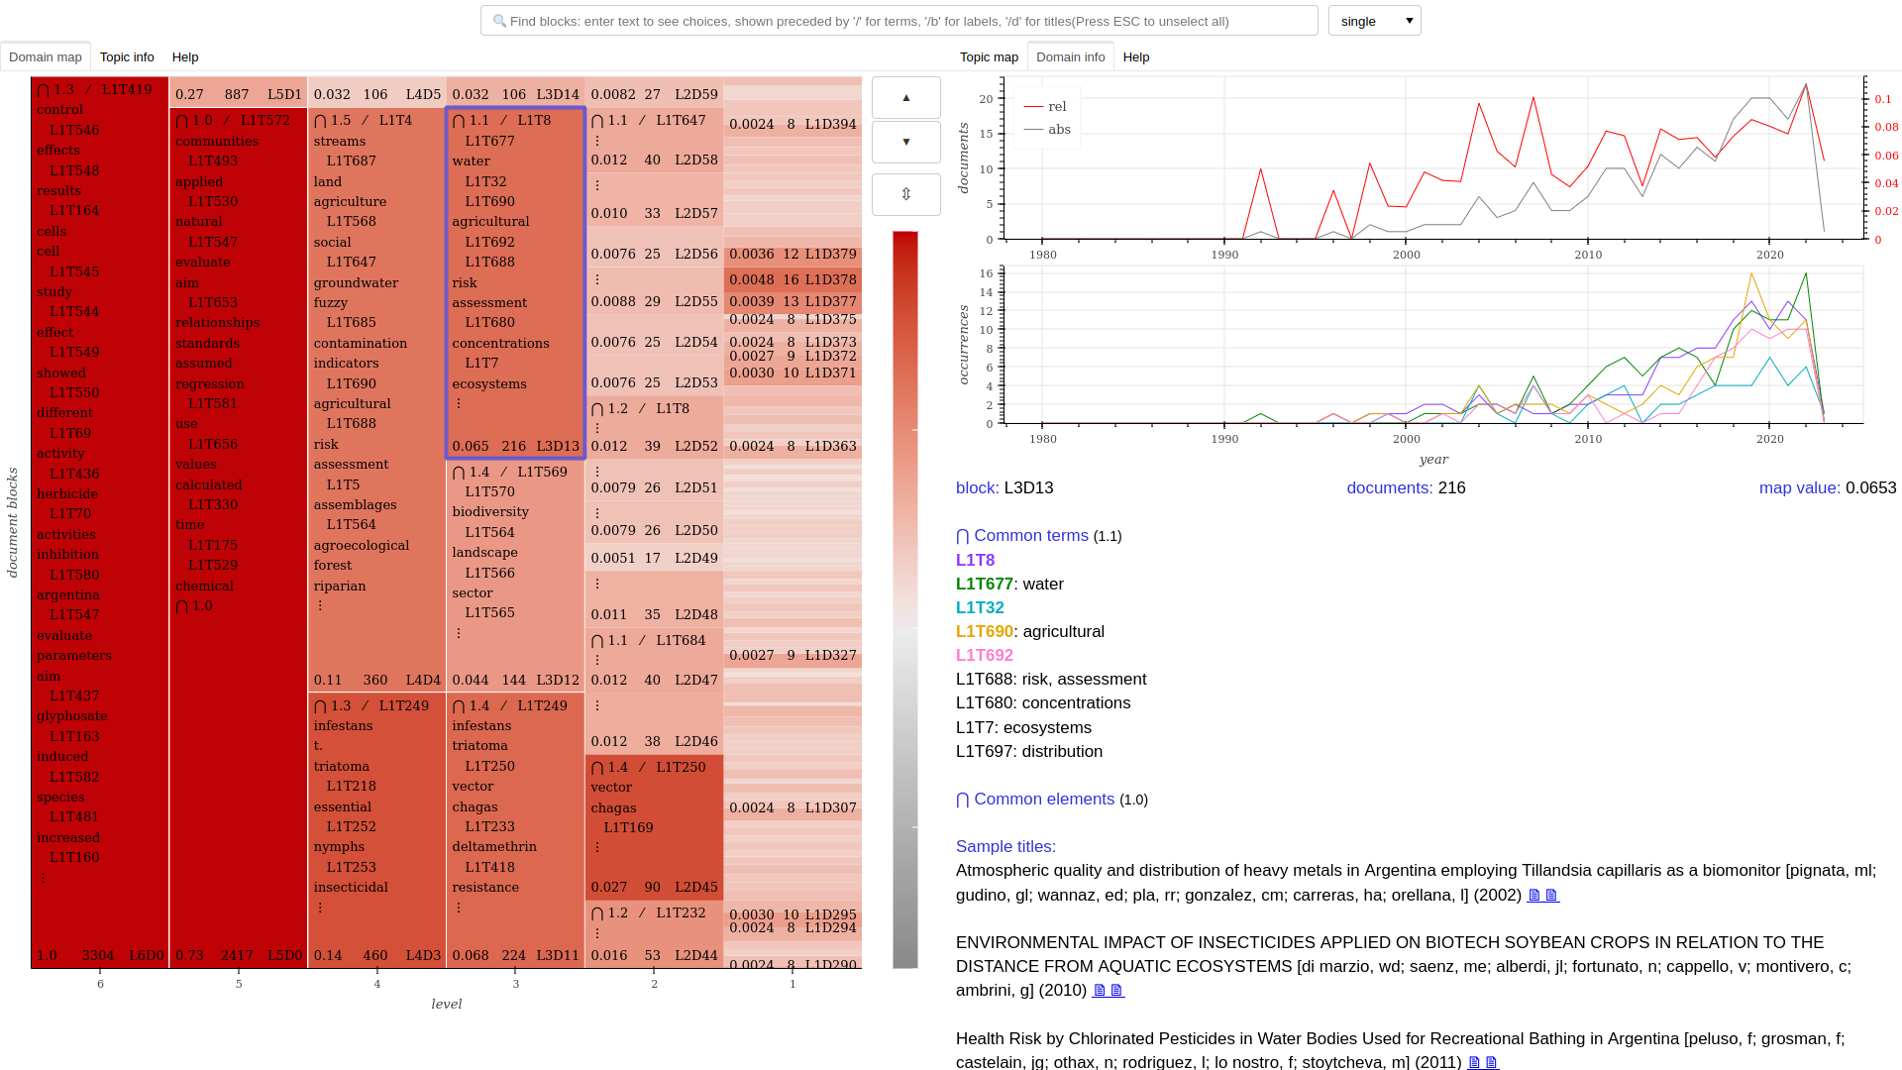The width and height of the screenshot is (1902, 1070).
Task: Select block L5D1 in the domain map
Action: click(239, 90)
